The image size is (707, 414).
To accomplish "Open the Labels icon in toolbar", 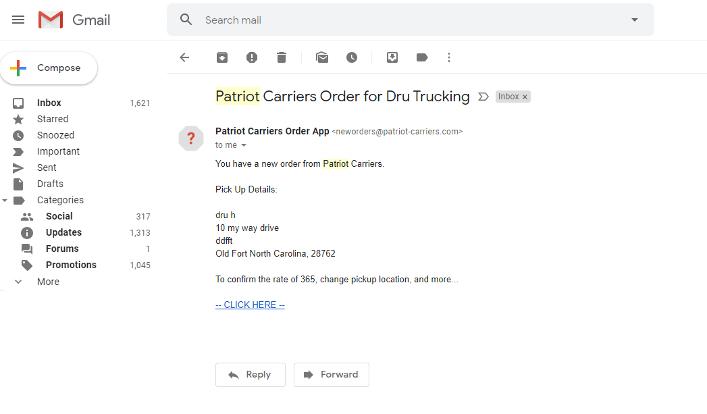I will tap(422, 57).
